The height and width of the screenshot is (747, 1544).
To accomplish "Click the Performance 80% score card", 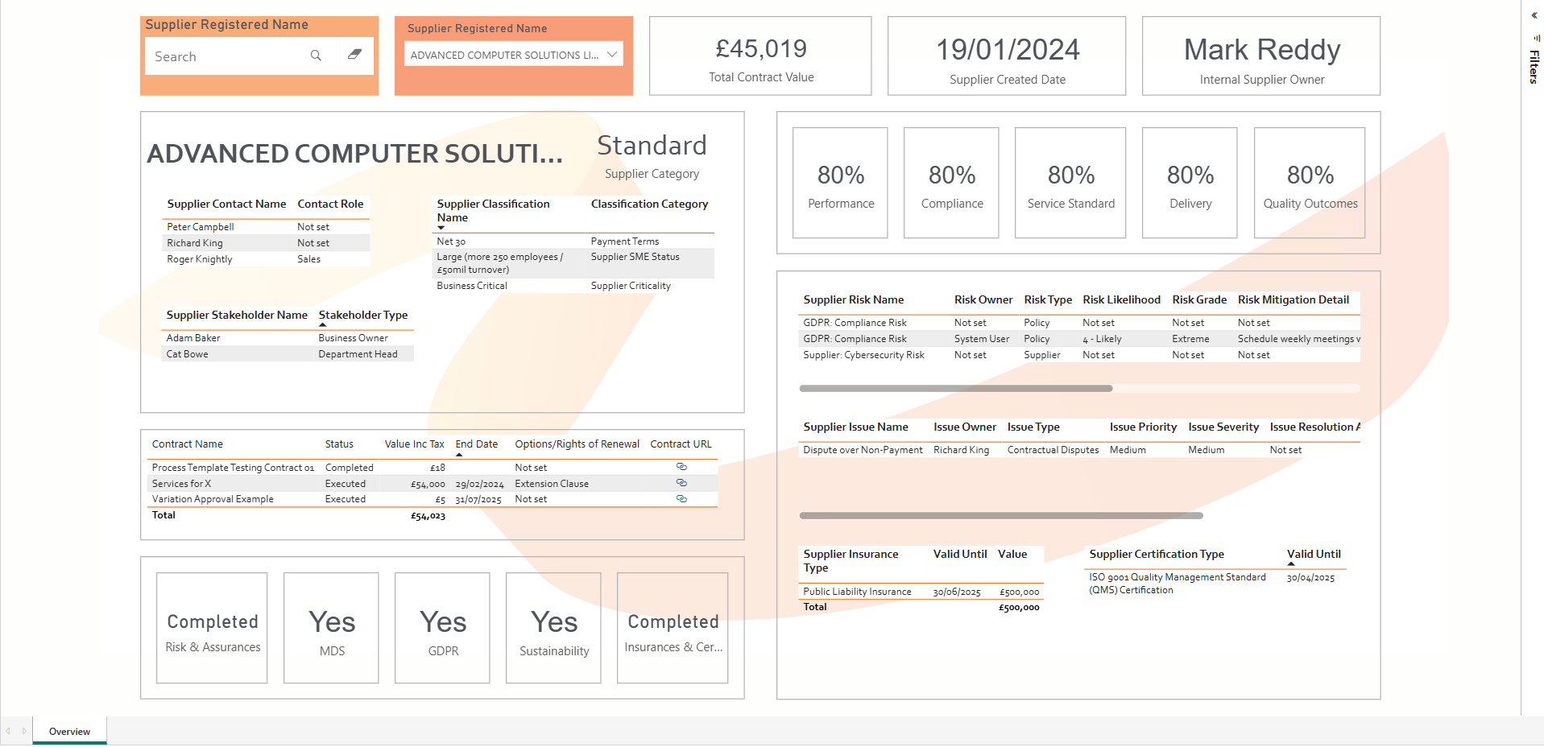I will (840, 183).
